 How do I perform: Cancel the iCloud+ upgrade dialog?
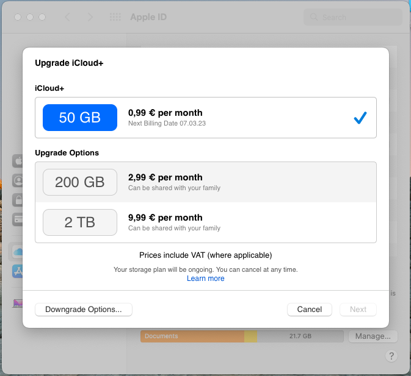tap(309, 310)
